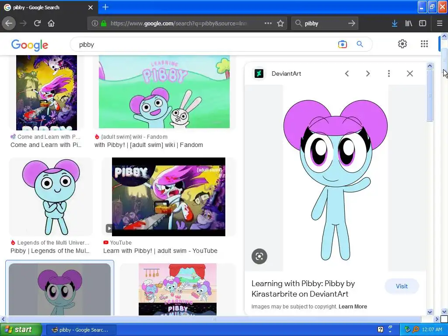The height and width of the screenshot is (336, 448).
Task: Click the address bar URL
Action: pyautogui.click(x=178, y=24)
